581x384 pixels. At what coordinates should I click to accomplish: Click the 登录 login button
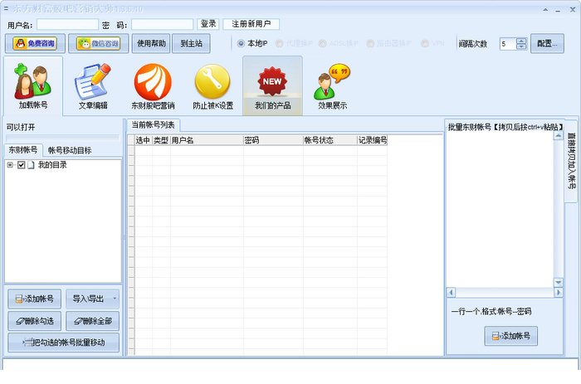[208, 24]
